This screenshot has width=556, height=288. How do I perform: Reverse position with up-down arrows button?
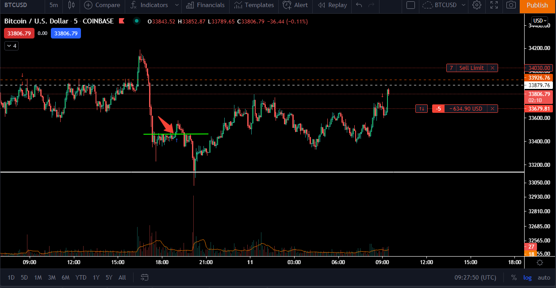click(x=422, y=108)
